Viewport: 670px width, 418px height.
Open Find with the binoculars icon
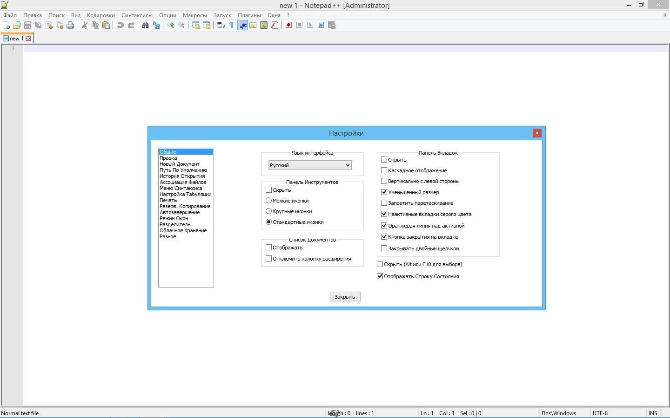[x=145, y=25]
